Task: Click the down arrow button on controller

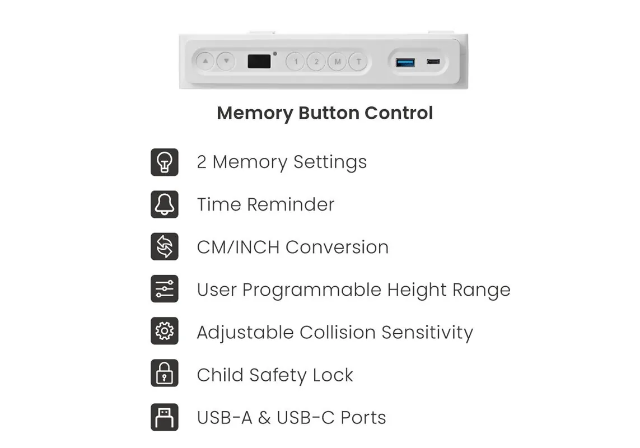Action: (226, 61)
